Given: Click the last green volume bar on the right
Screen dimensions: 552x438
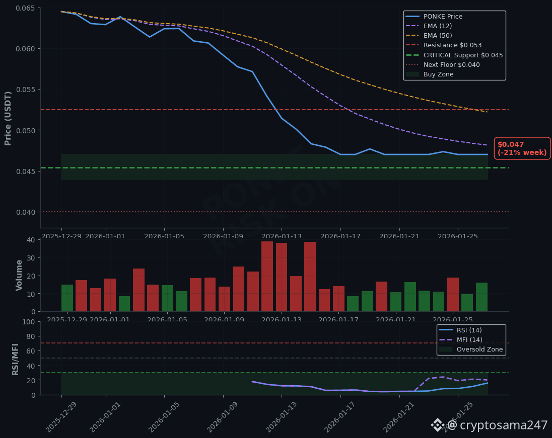Looking at the screenshot, I should tap(481, 297).
